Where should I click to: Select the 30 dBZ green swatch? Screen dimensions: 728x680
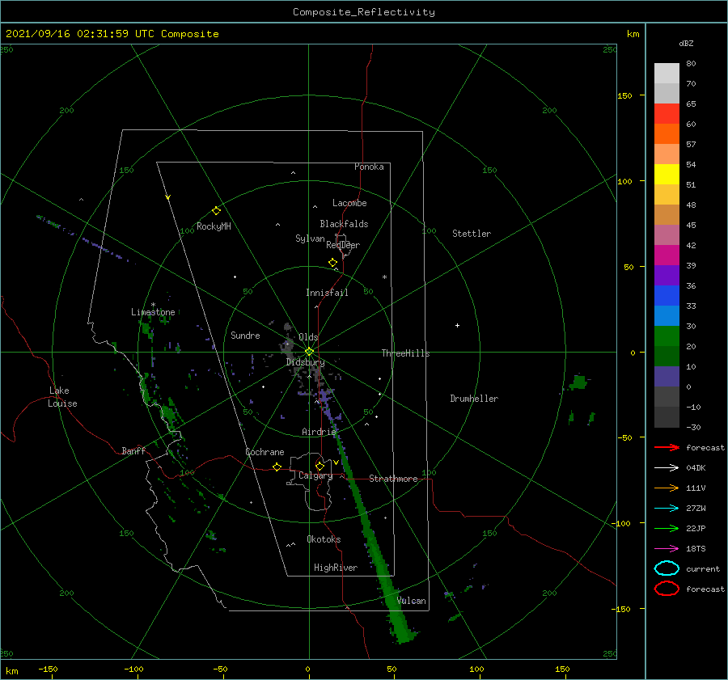tap(667, 336)
